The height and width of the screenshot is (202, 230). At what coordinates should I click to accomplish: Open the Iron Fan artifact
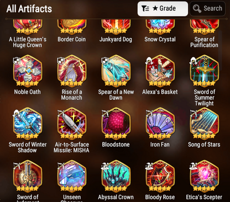[160, 123]
